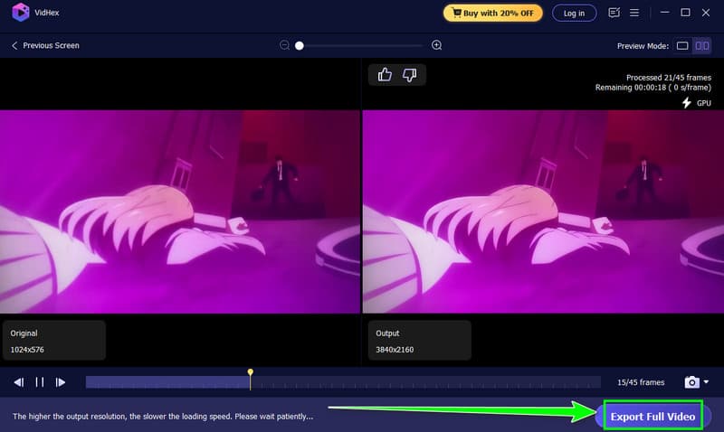Go back to Previous Screen

[x=45, y=45]
